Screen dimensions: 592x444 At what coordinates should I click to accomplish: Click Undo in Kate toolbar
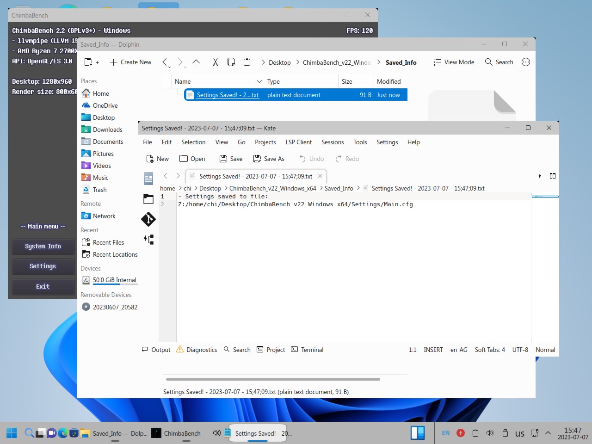(x=311, y=159)
